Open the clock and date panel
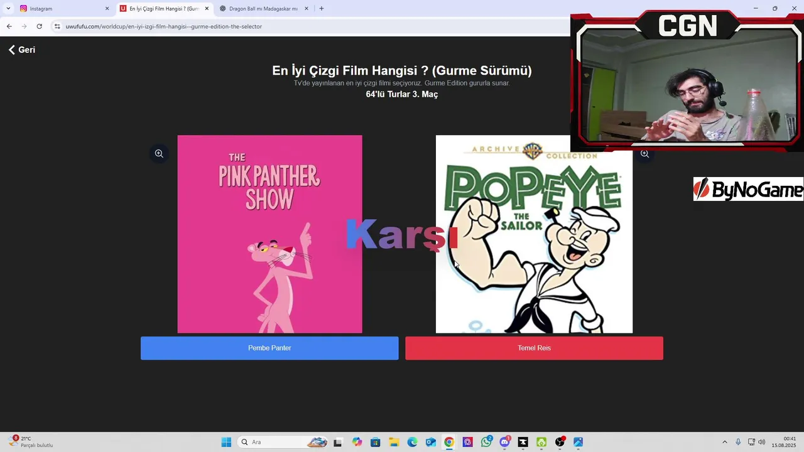The image size is (804, 452). [785, 442]
